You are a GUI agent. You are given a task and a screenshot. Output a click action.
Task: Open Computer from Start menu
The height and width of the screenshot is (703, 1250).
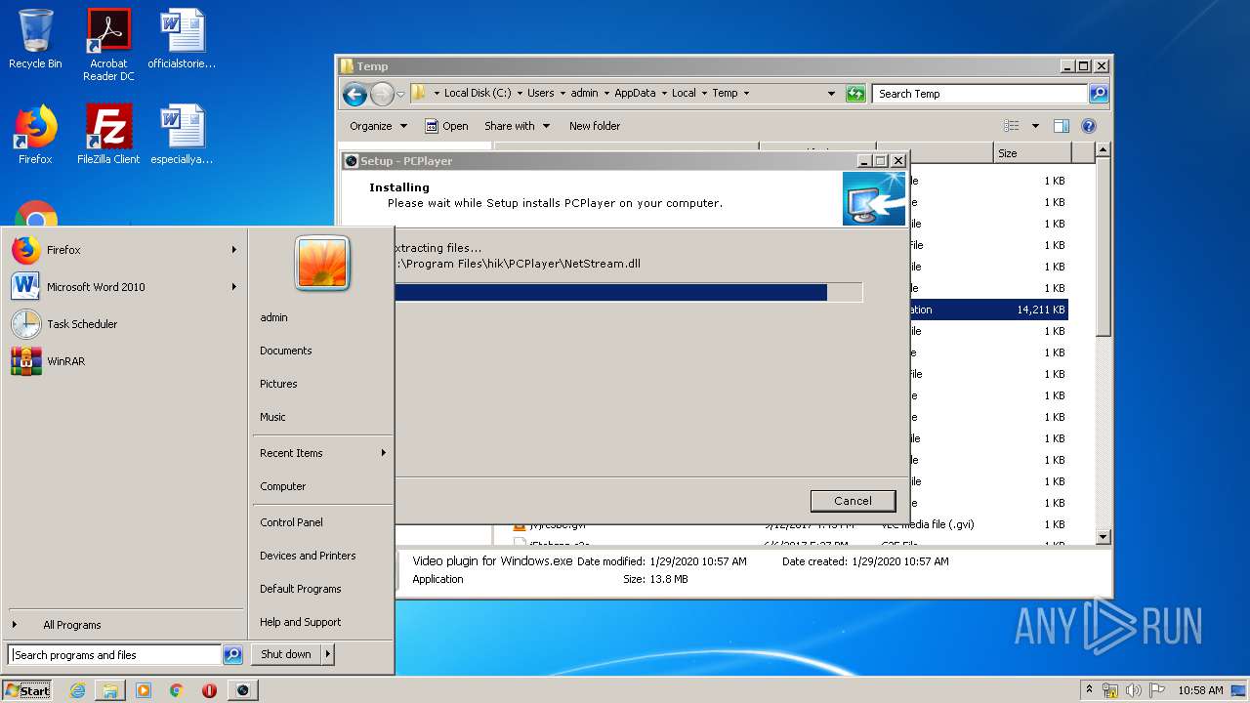(x=283, y=486)
